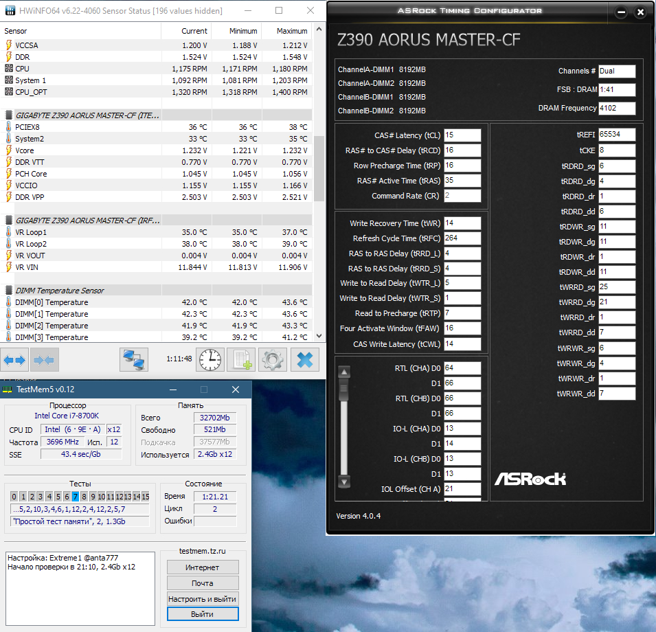Select test number 0 box in TestMem5
The width and height of the screenshot is (656, 632).
[14, 497]
